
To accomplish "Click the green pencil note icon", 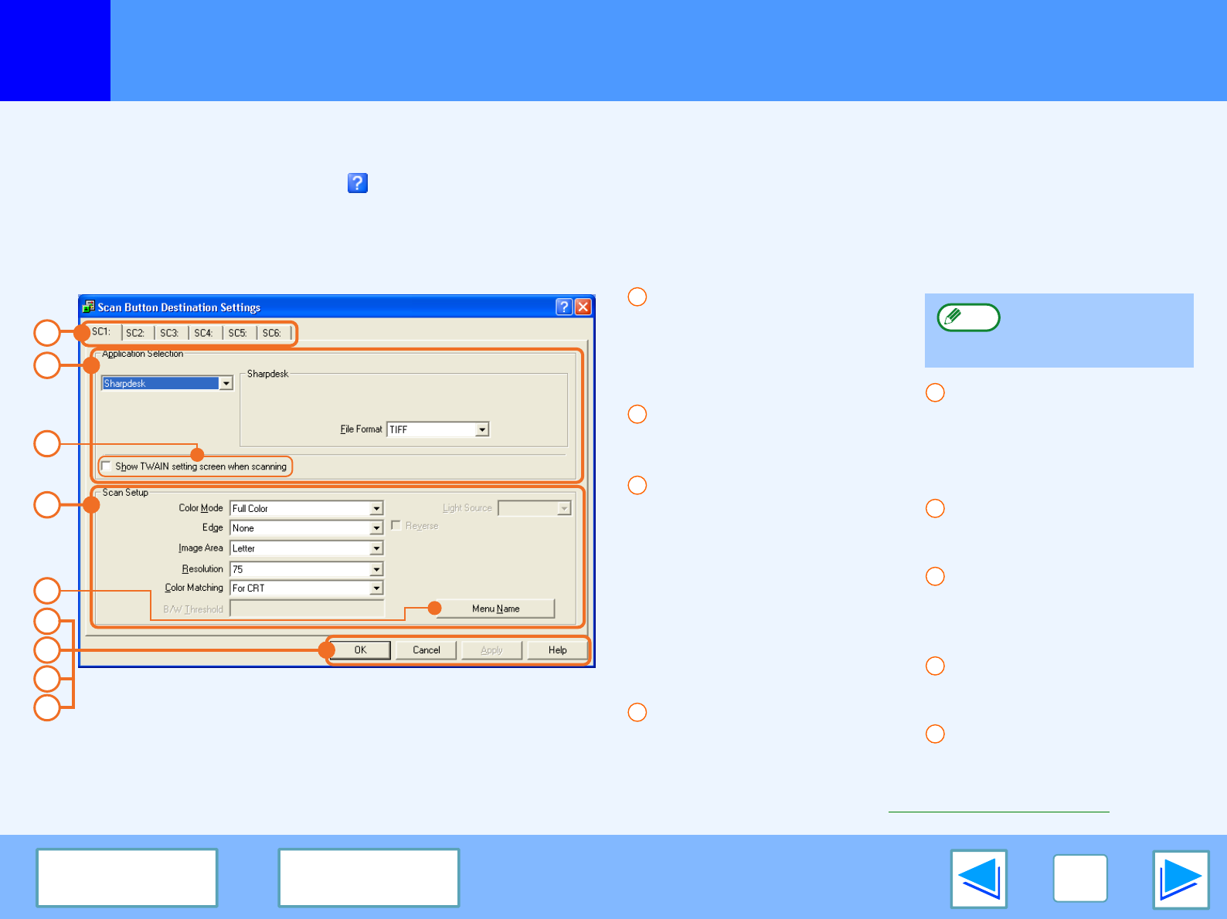I will [968, 317].
